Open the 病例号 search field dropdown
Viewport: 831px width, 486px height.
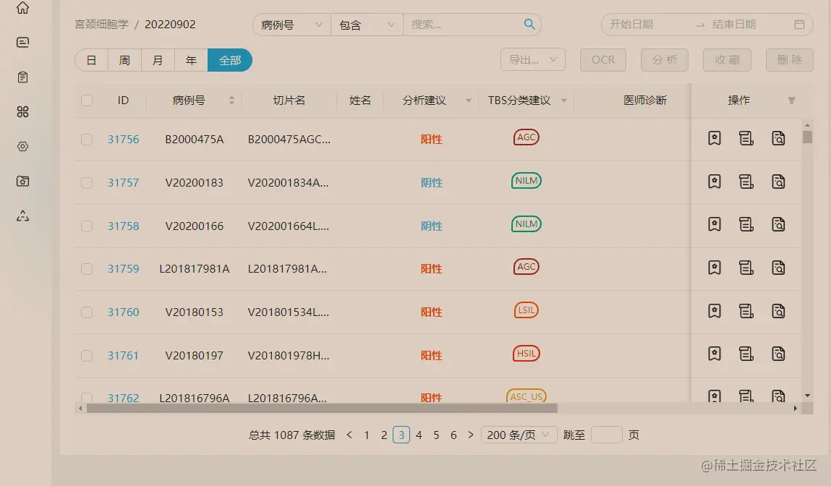coord(291,24)
